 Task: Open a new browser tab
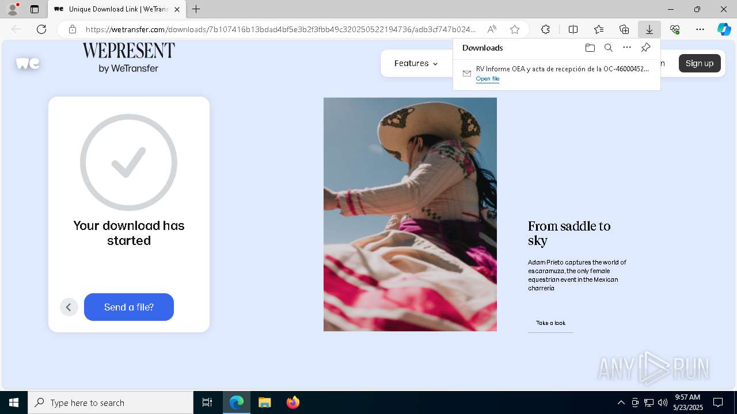click(196, 9)
